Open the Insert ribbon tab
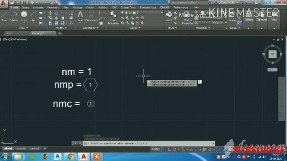Image resolution: width=287 pixels, height=161 pixels. pyautogui.click(x=25, y=8)
